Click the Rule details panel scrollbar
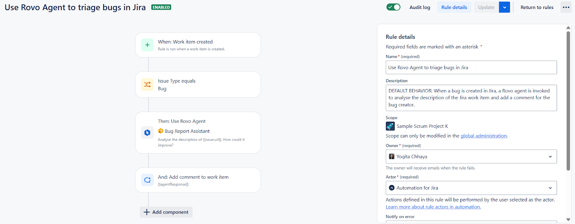The width and height of the screenshot is (575, 224). tap(568, 101)
